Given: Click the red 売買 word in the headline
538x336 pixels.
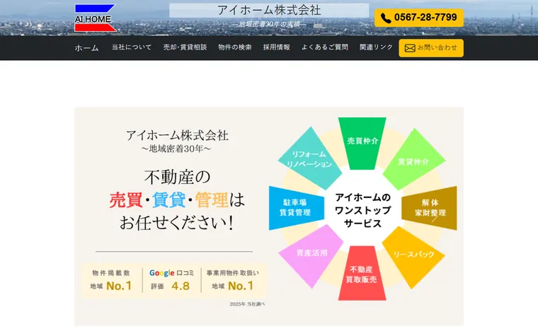Looking at the screenshot, I should 126,200.
